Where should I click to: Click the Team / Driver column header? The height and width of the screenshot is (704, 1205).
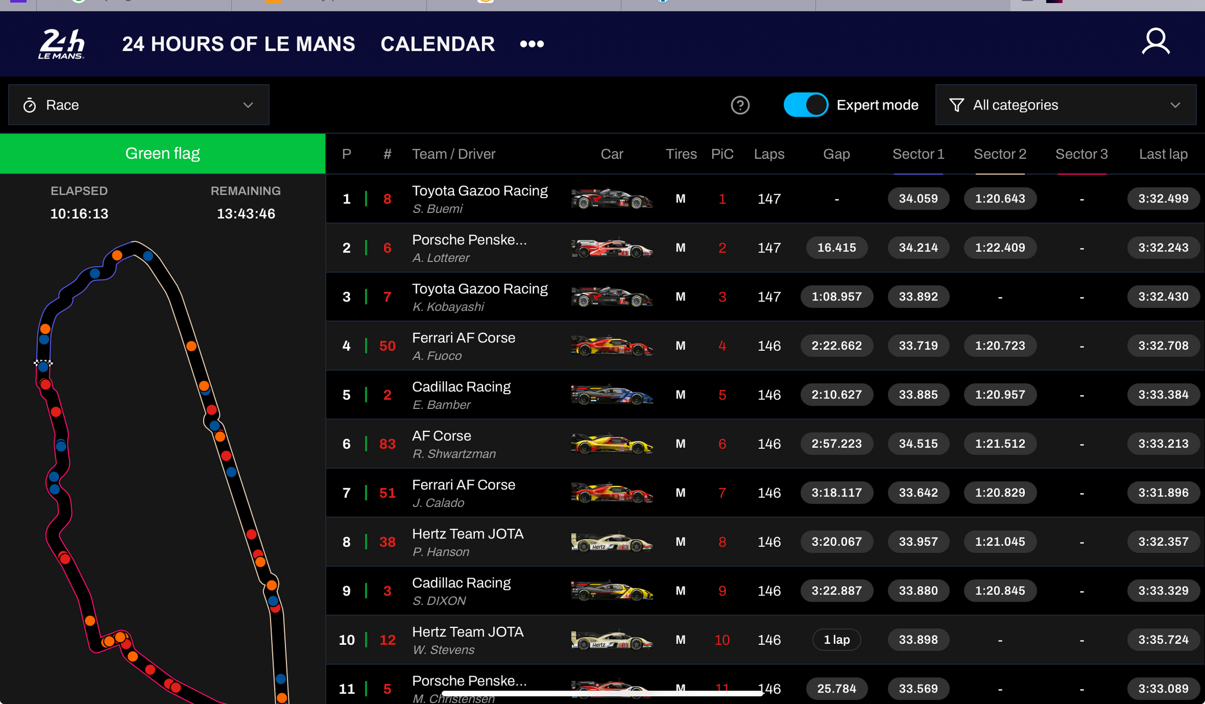coord(454,154)
